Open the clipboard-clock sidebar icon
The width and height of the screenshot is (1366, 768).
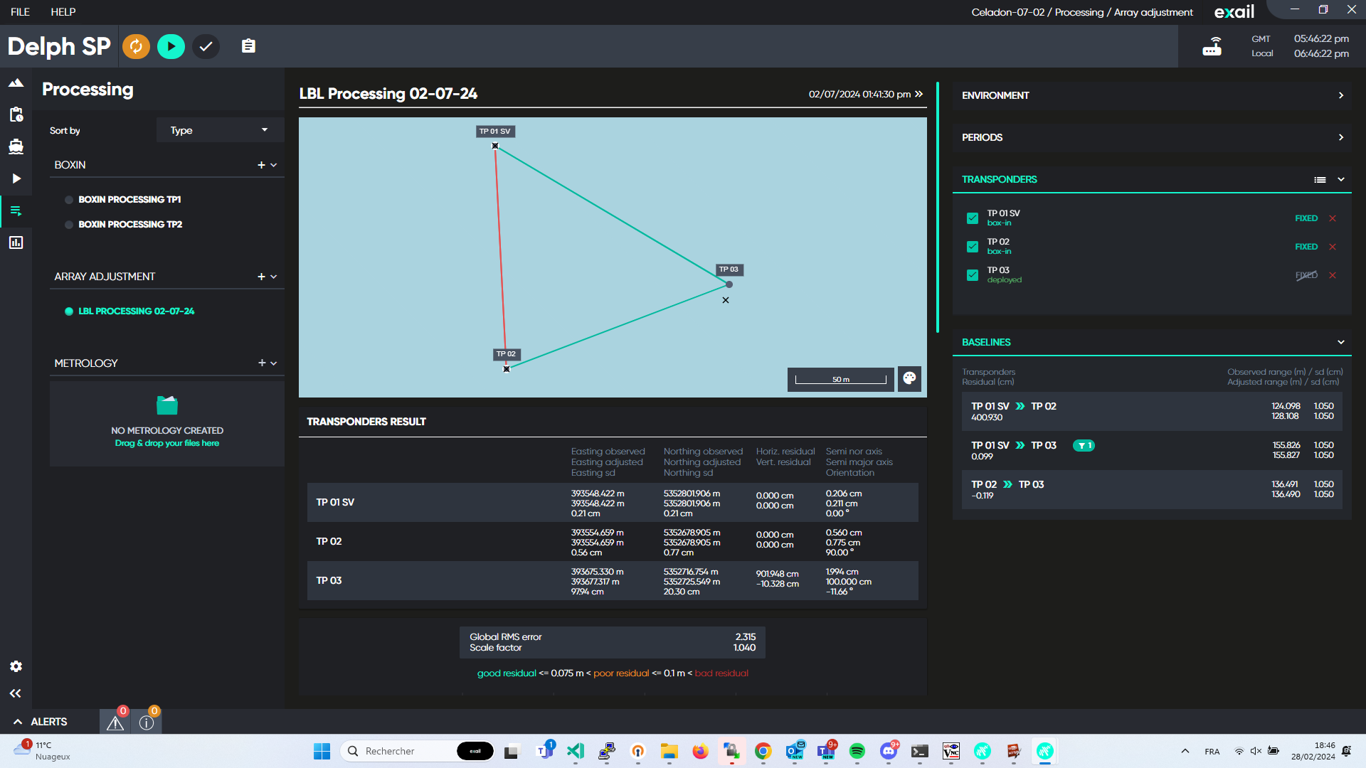(16, 114)
